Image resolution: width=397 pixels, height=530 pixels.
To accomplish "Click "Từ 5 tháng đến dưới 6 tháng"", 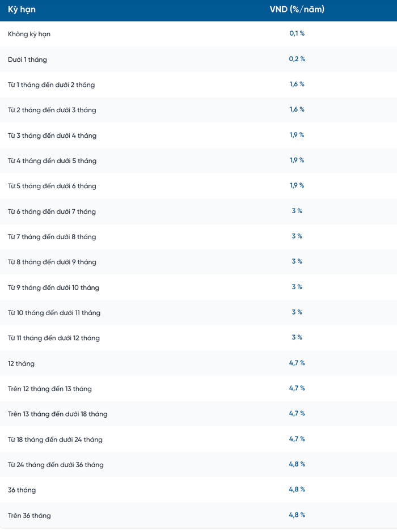I will 52,186.
